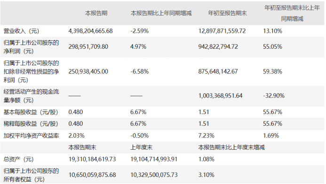The height and width of the screenshot is (184, 326).
Task: Click the 本报告期 column header
Action: click(x=96, y=13)
